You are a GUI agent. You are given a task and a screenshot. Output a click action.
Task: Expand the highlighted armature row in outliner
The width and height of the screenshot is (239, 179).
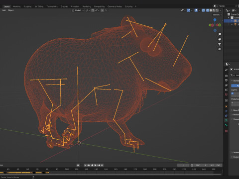tap(232, 21)
